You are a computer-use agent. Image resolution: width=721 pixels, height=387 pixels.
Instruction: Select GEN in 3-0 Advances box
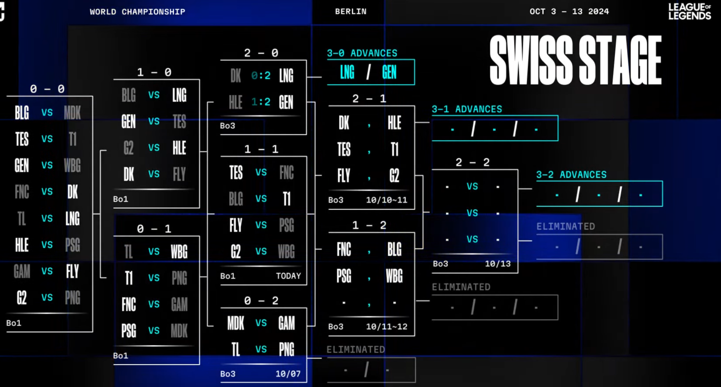pyautogui.click(x=389, y=72)
